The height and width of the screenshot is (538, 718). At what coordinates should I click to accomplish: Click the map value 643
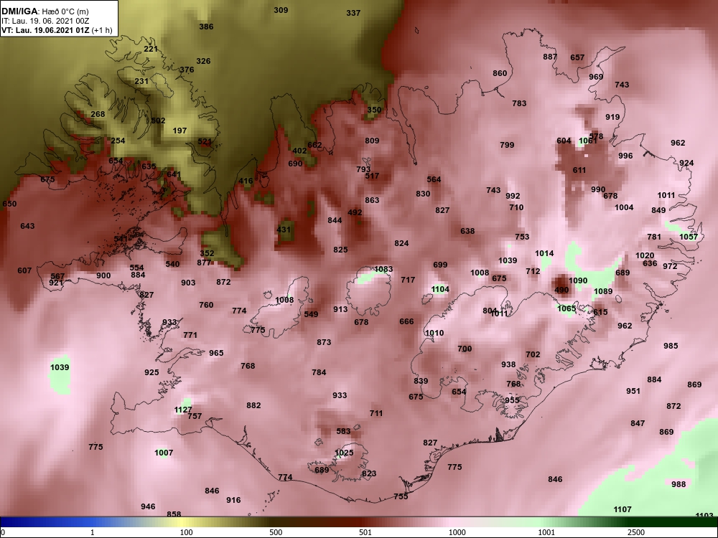coord(27,226)
